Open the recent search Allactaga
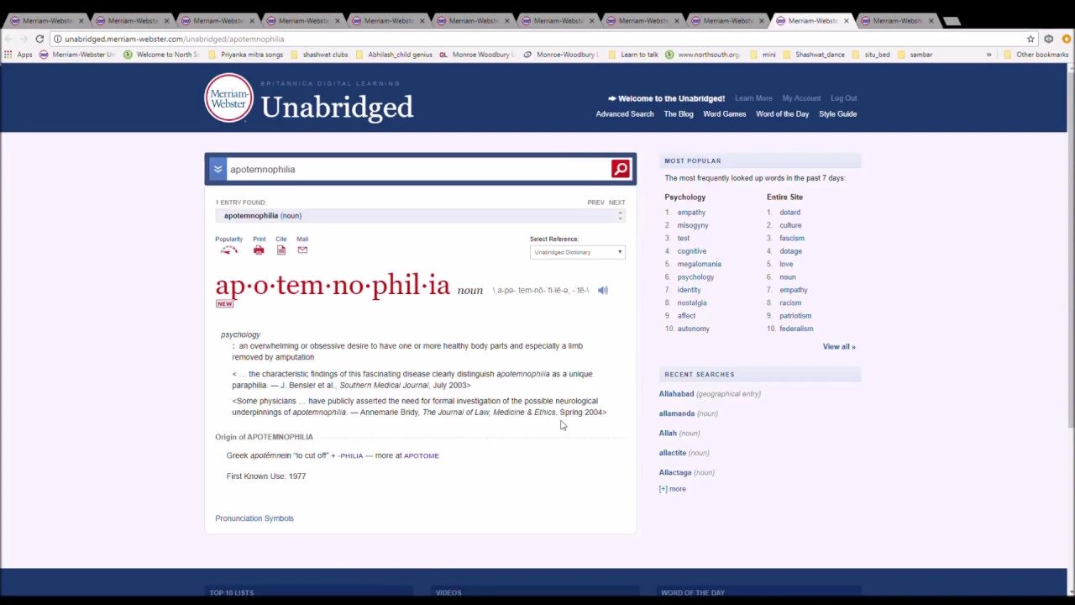Screen dimensions: 1075x605 [x=675, y=472]
